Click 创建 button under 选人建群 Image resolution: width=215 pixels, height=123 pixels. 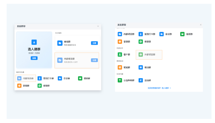(34, 58)
